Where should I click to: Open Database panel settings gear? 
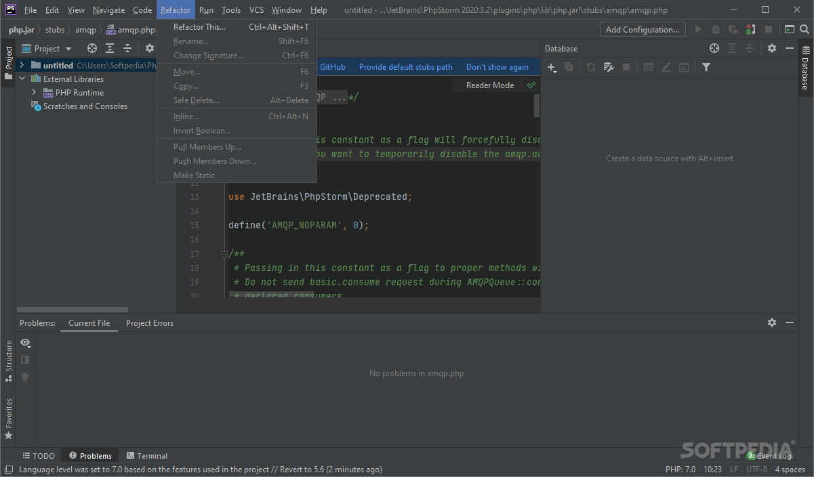[772, 48]
